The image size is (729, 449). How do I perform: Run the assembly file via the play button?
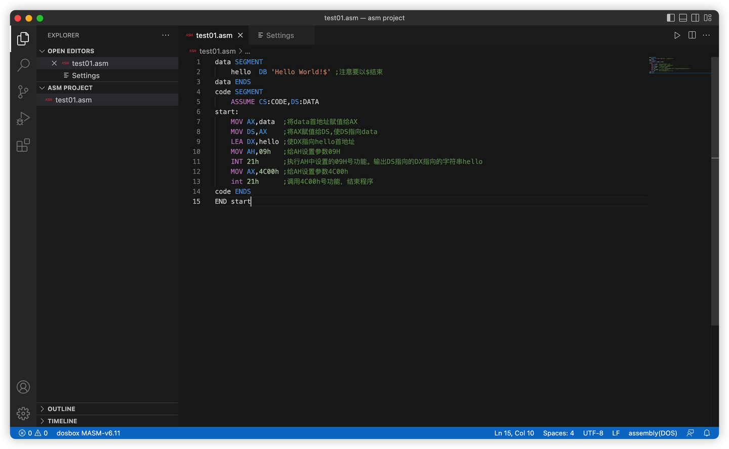677,35
